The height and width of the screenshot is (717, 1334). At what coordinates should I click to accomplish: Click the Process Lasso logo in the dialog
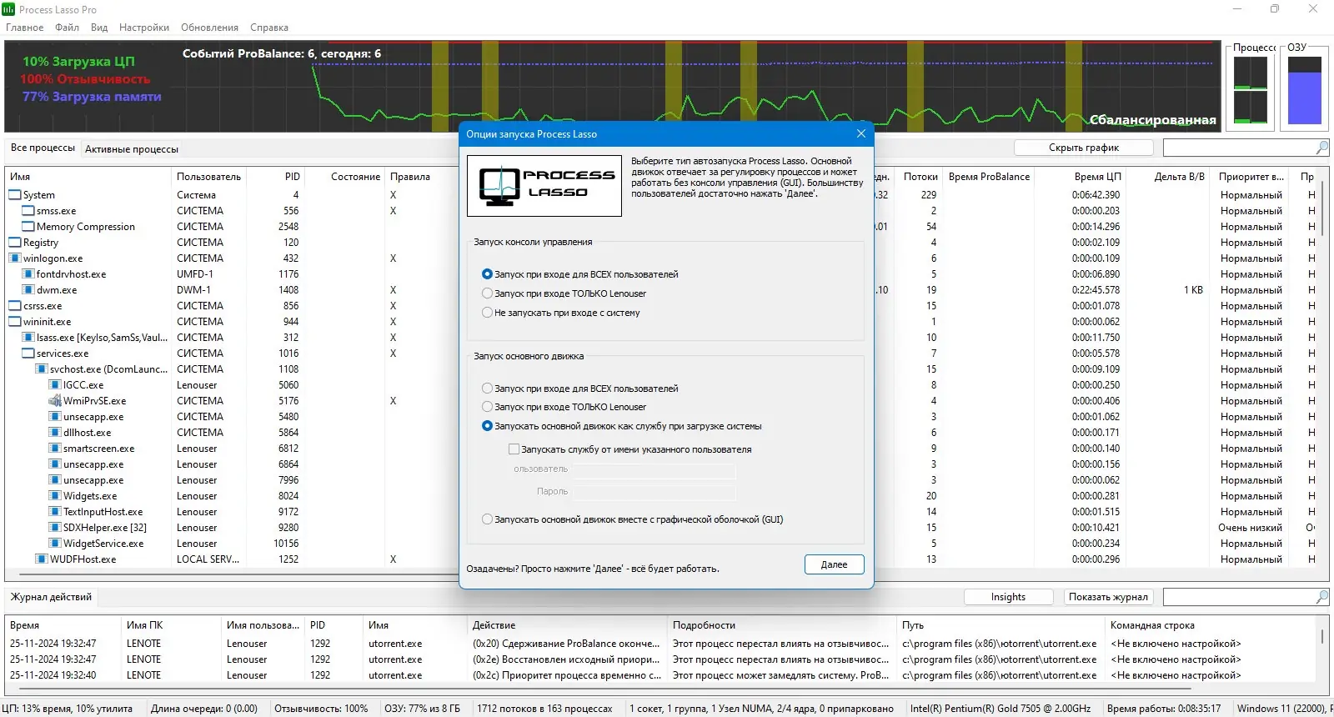point(544,186)
